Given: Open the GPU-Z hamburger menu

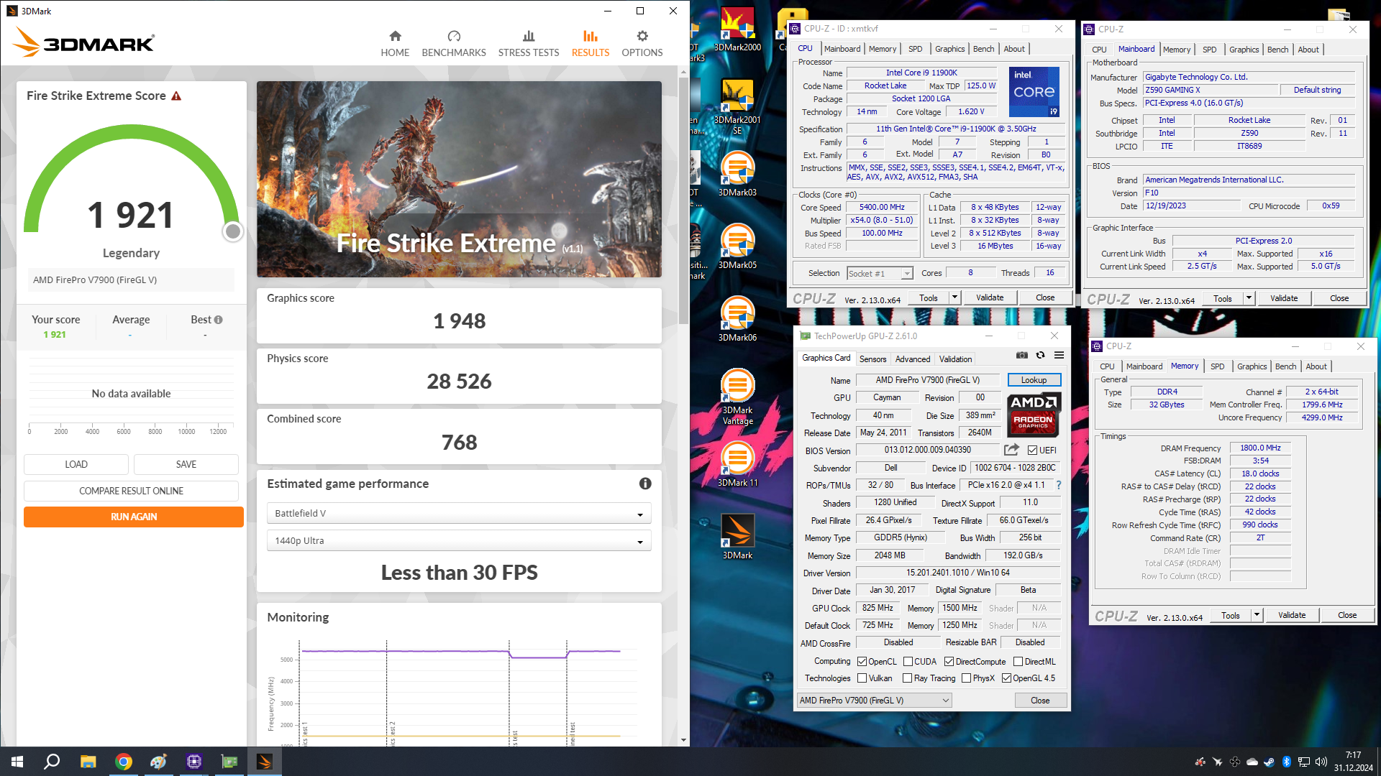Looking at the screenshot, I should point(1059,355).
